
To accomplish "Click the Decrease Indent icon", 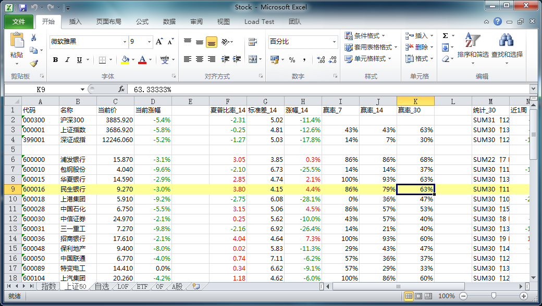I will pyautogui.click(x=225, y=59).
